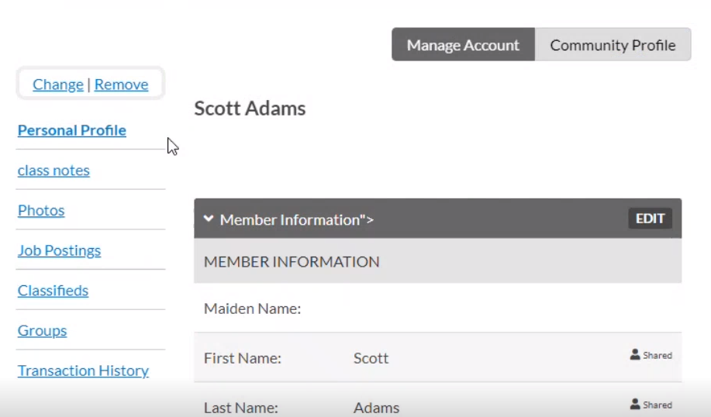The width and height of the screenshot is (711, 417).
Task: Click the Shared person icon beside First Name
Action: [x=635, y=355]
